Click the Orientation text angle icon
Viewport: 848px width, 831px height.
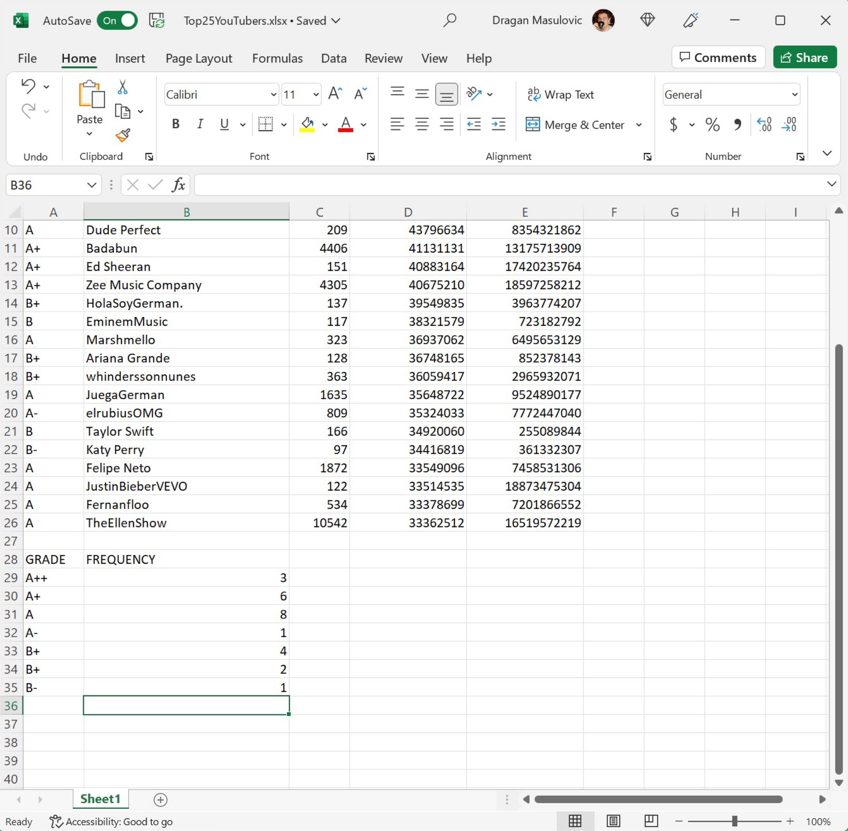[474, 94]
